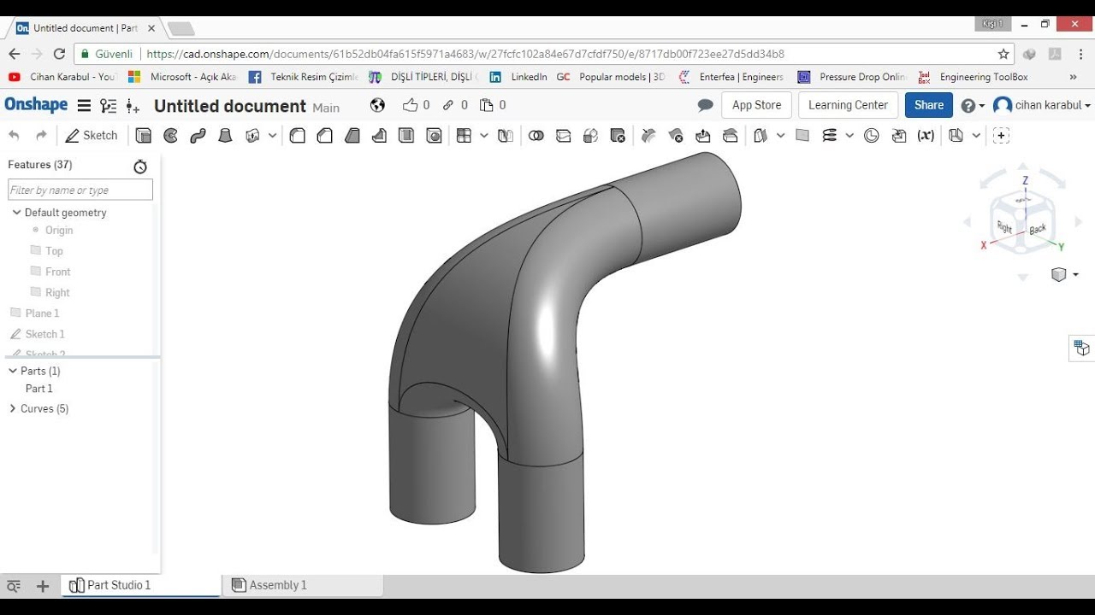
Task: Select the Extrude tool
Action: tap(144, 135)
